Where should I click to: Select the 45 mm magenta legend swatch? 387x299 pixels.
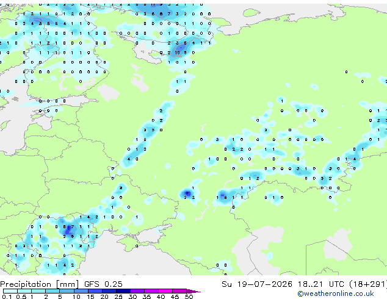tap(179, 291)
